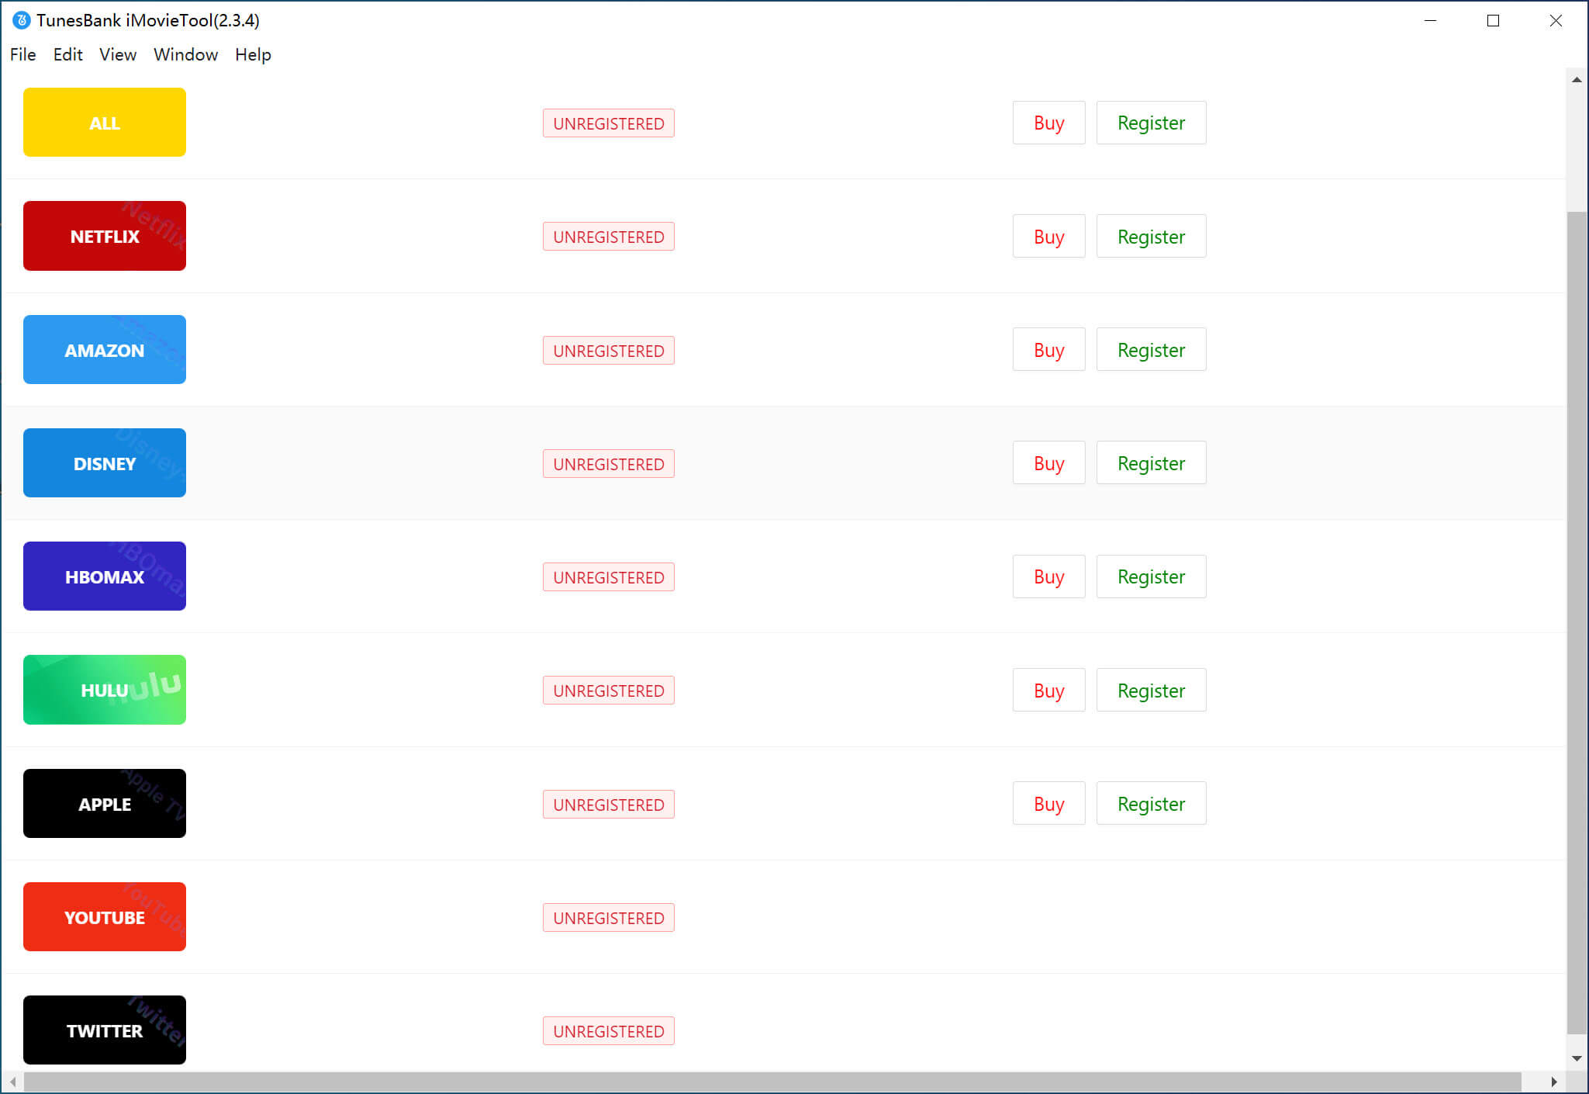Click the black TWITTER tile

click(x=105, y=1030)
